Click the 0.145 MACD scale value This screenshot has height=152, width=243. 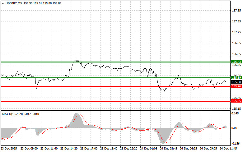coord(235,113)
